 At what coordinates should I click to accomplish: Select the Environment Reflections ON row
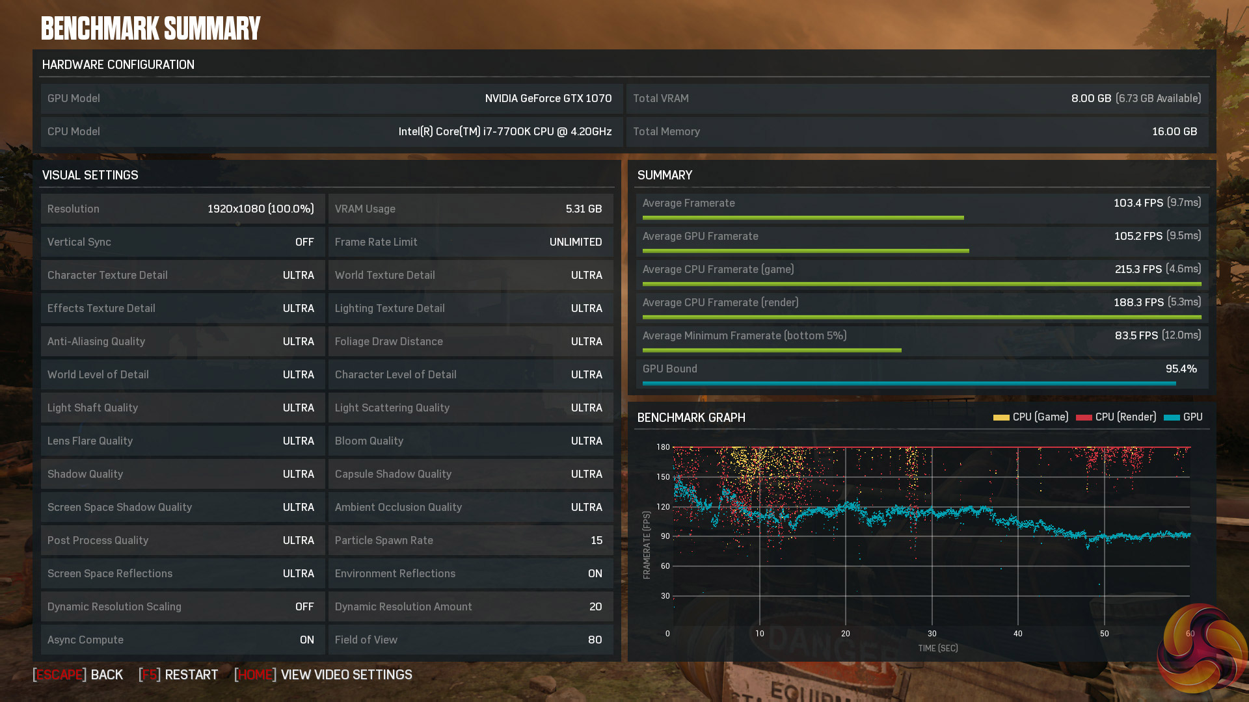pyautogui.click(x=470, y=573)
